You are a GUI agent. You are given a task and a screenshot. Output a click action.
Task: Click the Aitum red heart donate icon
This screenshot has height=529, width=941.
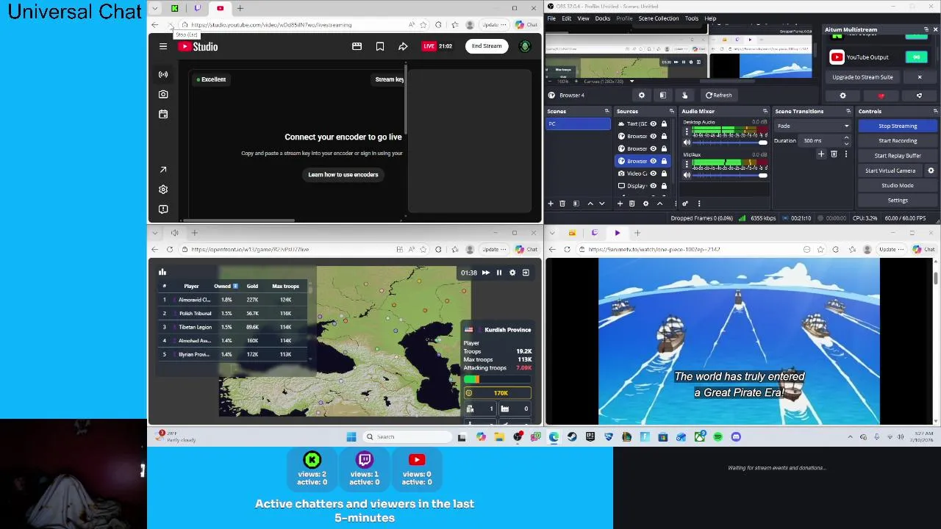tap(881, 96)
